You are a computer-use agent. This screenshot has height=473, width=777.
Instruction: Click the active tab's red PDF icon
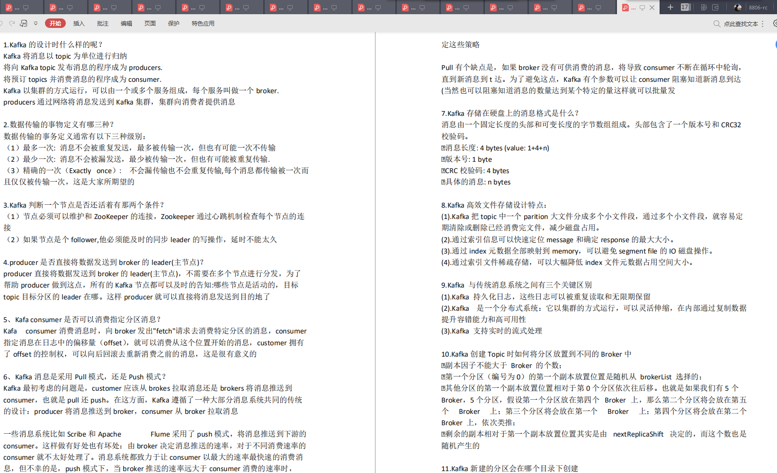tap(625, 8)
